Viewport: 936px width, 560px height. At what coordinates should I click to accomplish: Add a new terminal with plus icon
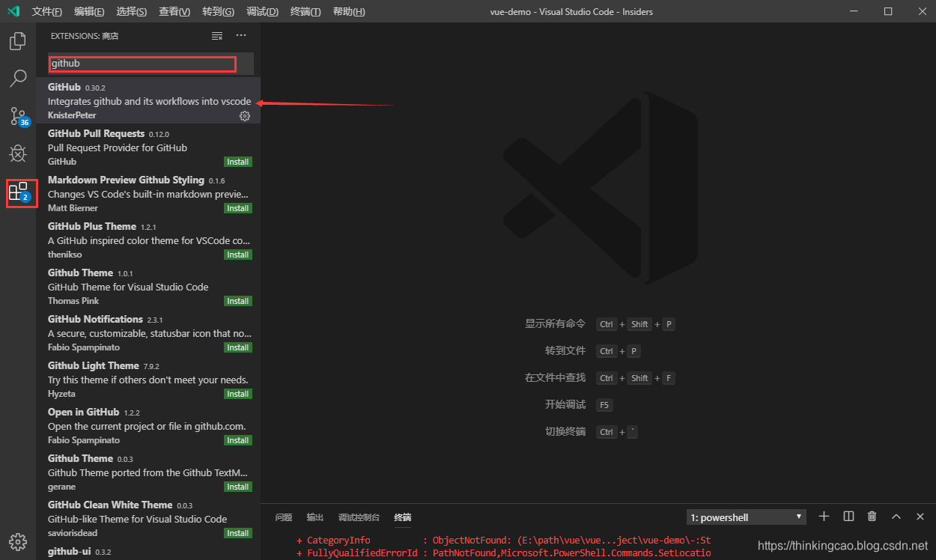click(824, 517)
